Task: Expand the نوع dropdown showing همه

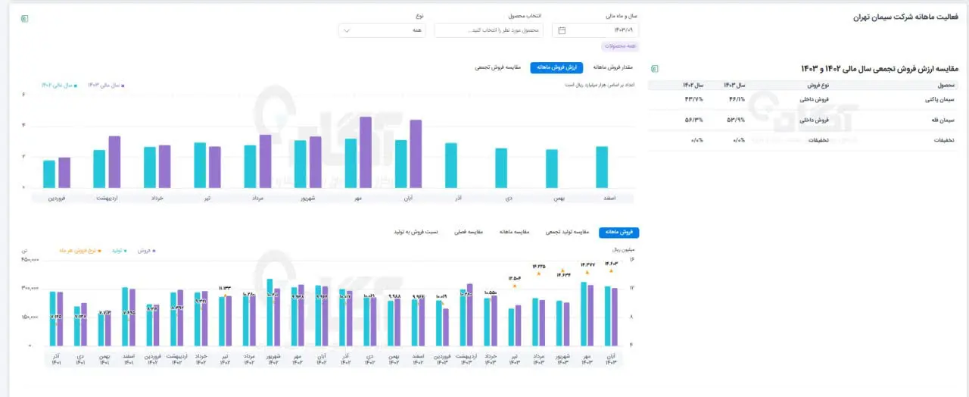Action: click(382, 30)
